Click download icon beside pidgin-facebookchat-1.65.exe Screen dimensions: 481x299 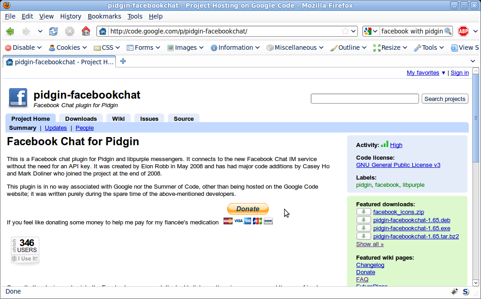[x=363, y=228]
